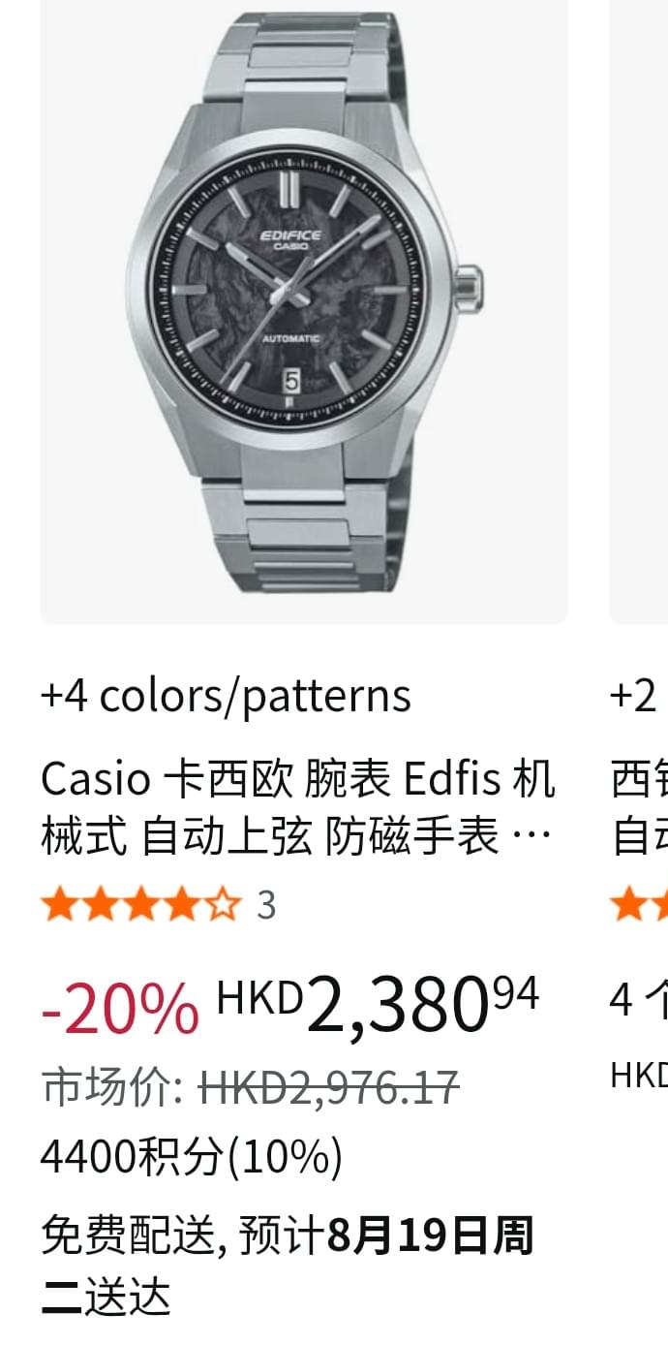Open the Casio Edifice watch product image
The width and height of the screenshot is (668, 1345).
click(x=303, y=310)
